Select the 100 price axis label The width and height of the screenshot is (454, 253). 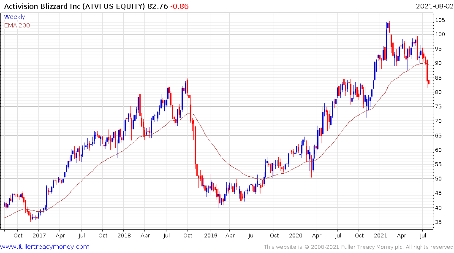click(440, 35)
